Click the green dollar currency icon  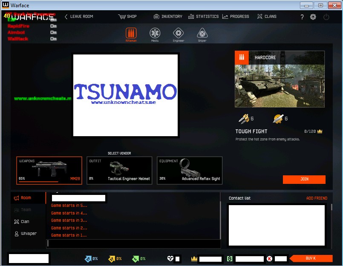coord(230,259)
